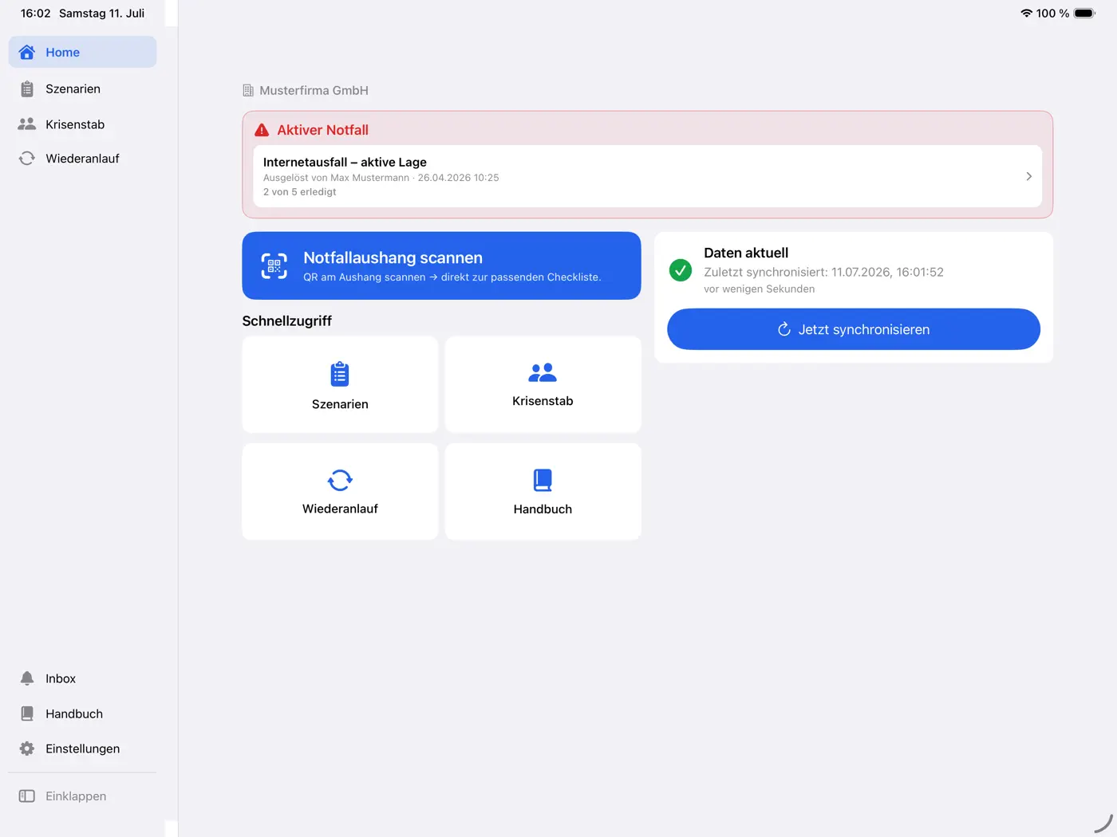The width and height of the screenshot is (1117, 837).
Task: Click the Inbox bell icon
Action: pyautogui.click(x=27, y=678)
